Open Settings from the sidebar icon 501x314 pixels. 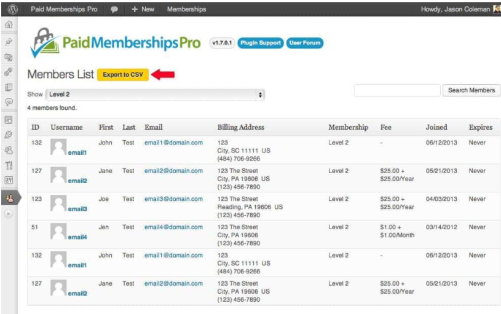click(x=9, y=180)
